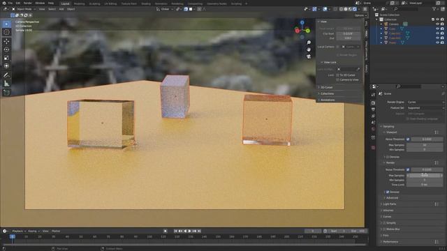The image size is (447, 251).
Task: Open Object Mode dropdown
Action: tap(24, 9)
